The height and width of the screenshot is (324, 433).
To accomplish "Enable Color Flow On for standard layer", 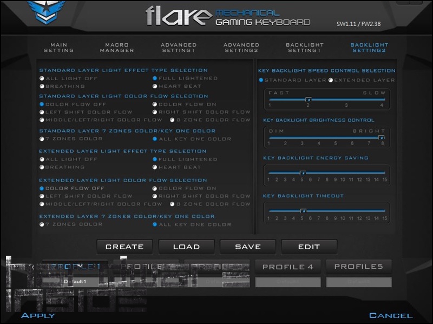I will [x=155, y=104].
